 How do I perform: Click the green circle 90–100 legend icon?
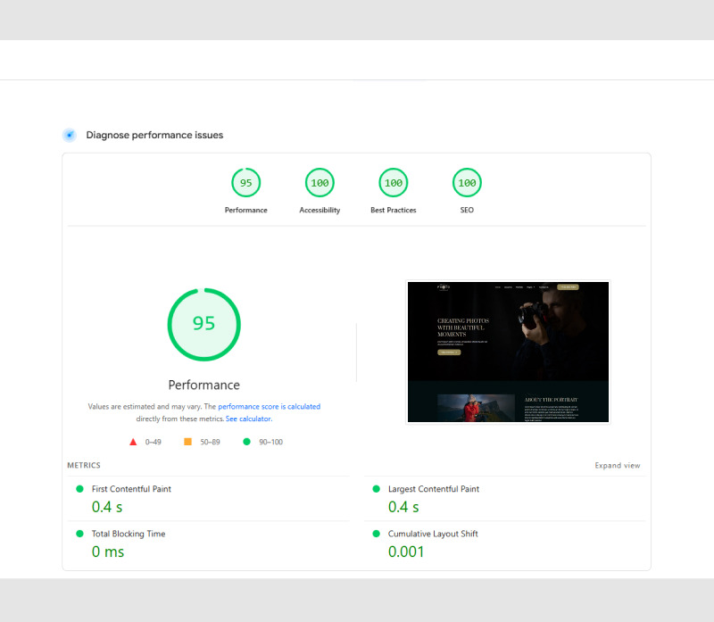point(246,442)
